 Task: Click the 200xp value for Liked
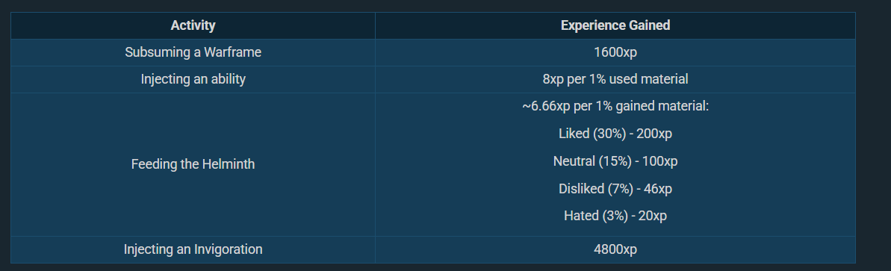click(654, 134)
